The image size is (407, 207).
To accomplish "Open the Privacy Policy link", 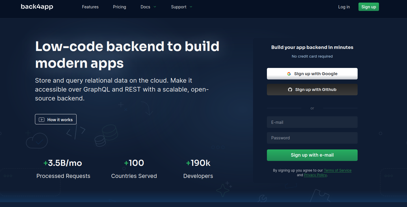I will pyautogui.click(x=315, y=175).
